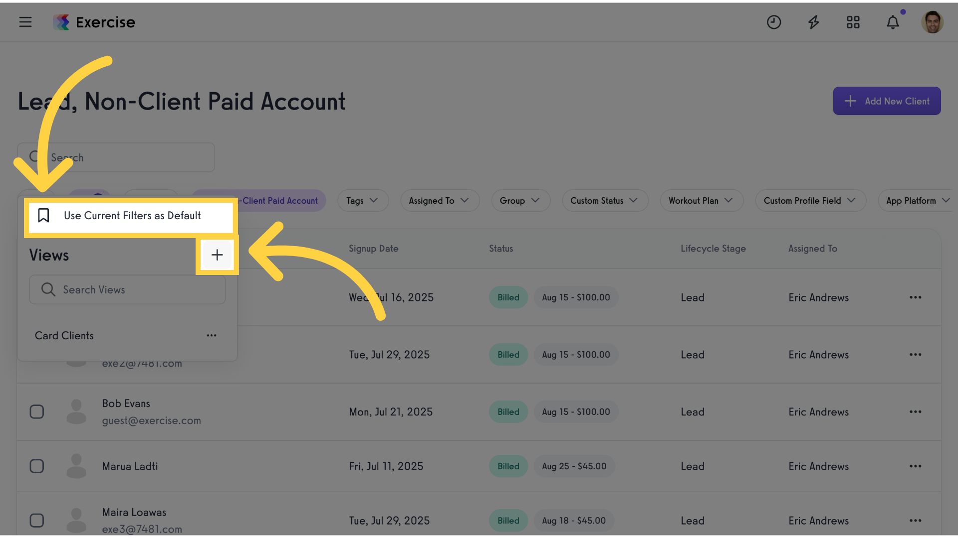The image size is (958, 538).
Task: Open the Client Paid Account filter chip
Action: coord(281,201)
